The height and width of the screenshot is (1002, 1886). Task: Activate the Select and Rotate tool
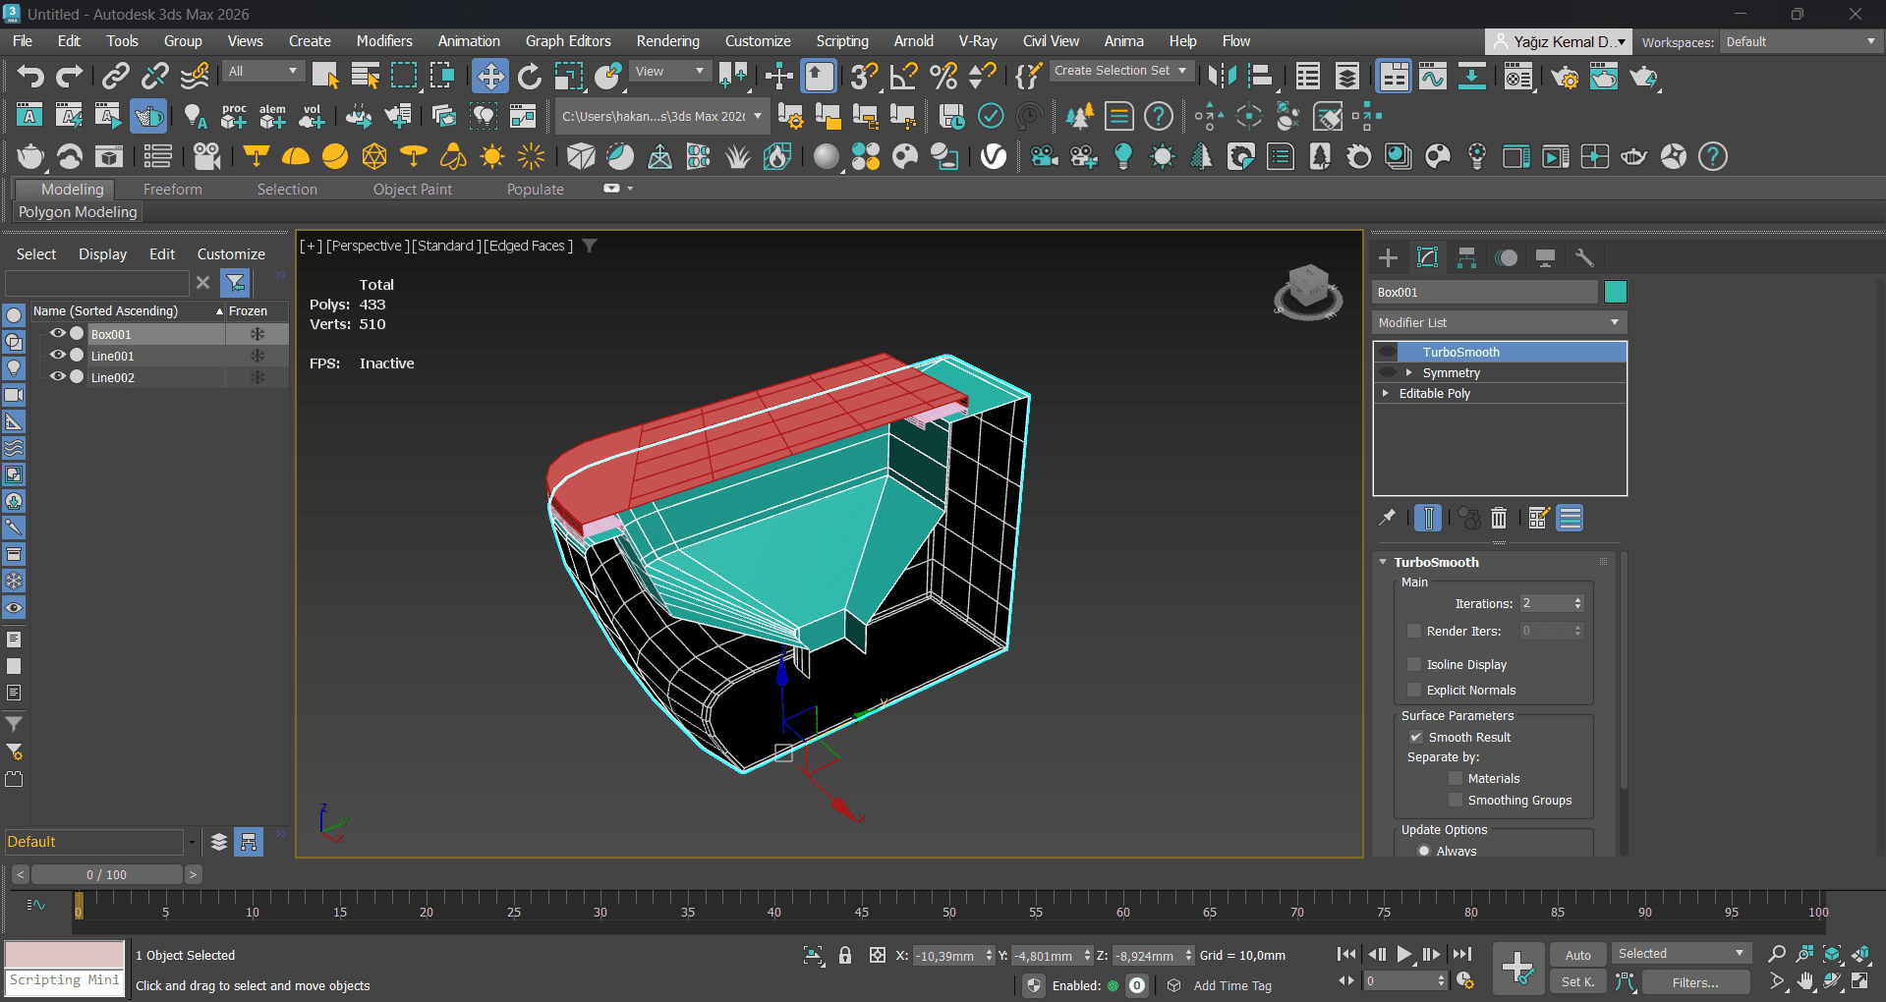coord(529,76)
